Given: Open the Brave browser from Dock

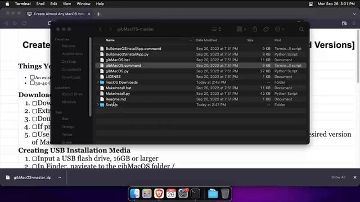Looking at the screenshot, I should click(x=159, y=194).
